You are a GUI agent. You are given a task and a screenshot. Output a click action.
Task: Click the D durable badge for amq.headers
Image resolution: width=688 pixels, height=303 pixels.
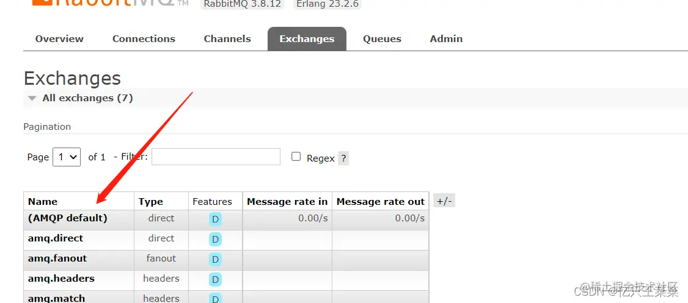pos(215,279)
